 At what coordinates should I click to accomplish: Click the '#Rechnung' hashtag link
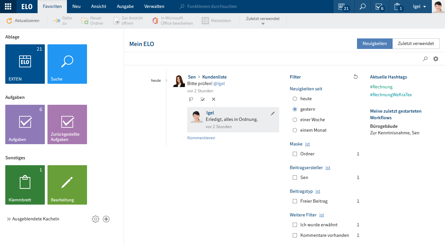pyautogui.click(x=381, y=87)
